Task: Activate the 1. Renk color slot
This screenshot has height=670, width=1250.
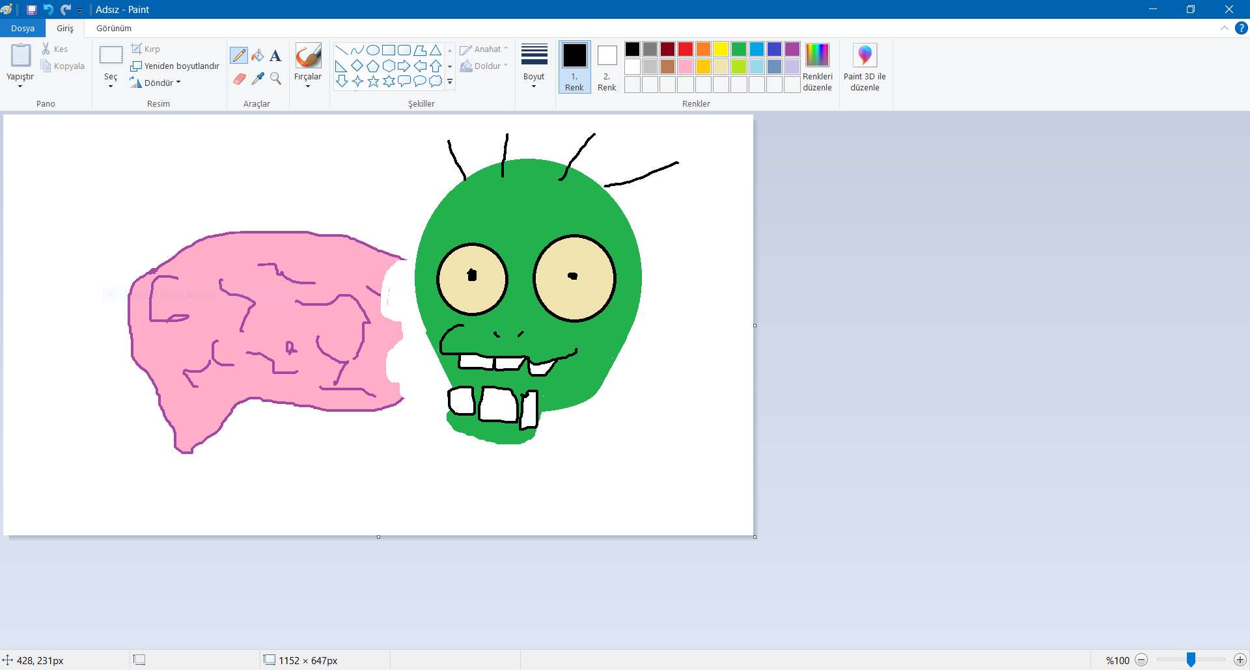Action: tap(574, 66)
